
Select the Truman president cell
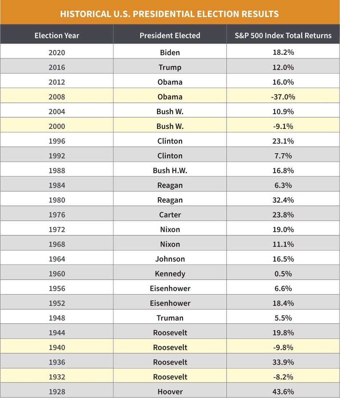click(170, 318)
